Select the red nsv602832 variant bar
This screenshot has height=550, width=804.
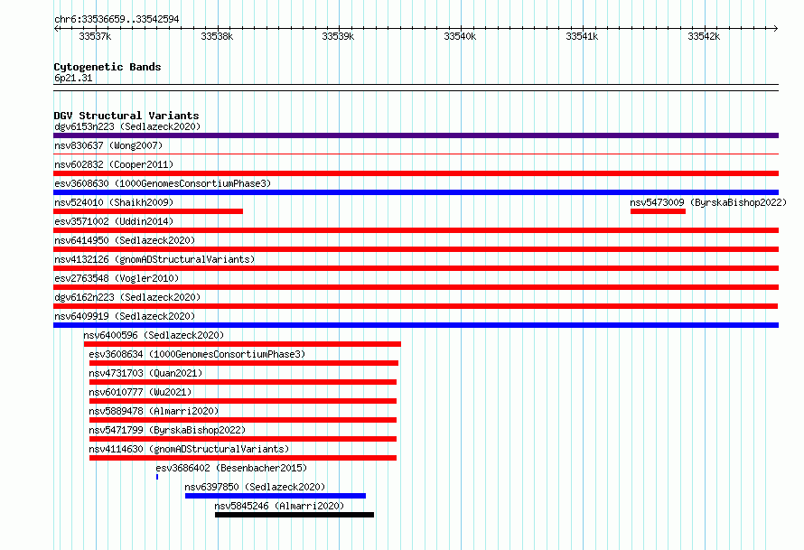(x=416, y=173)
